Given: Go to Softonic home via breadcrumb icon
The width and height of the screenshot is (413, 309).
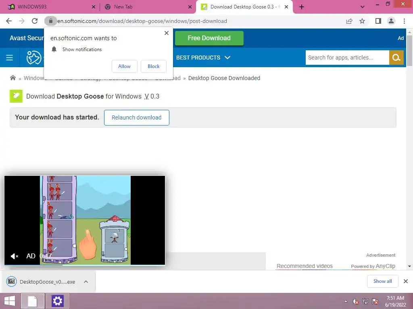Looking at the screenshot, I should 13,78.
